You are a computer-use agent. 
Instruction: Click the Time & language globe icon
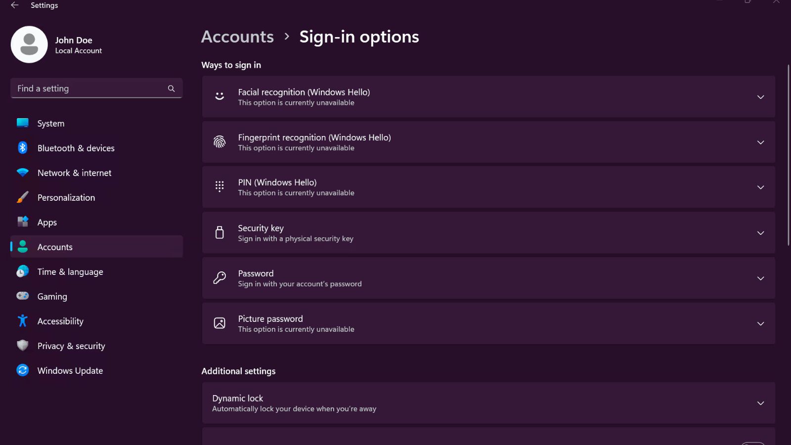(x=23, y=271)
